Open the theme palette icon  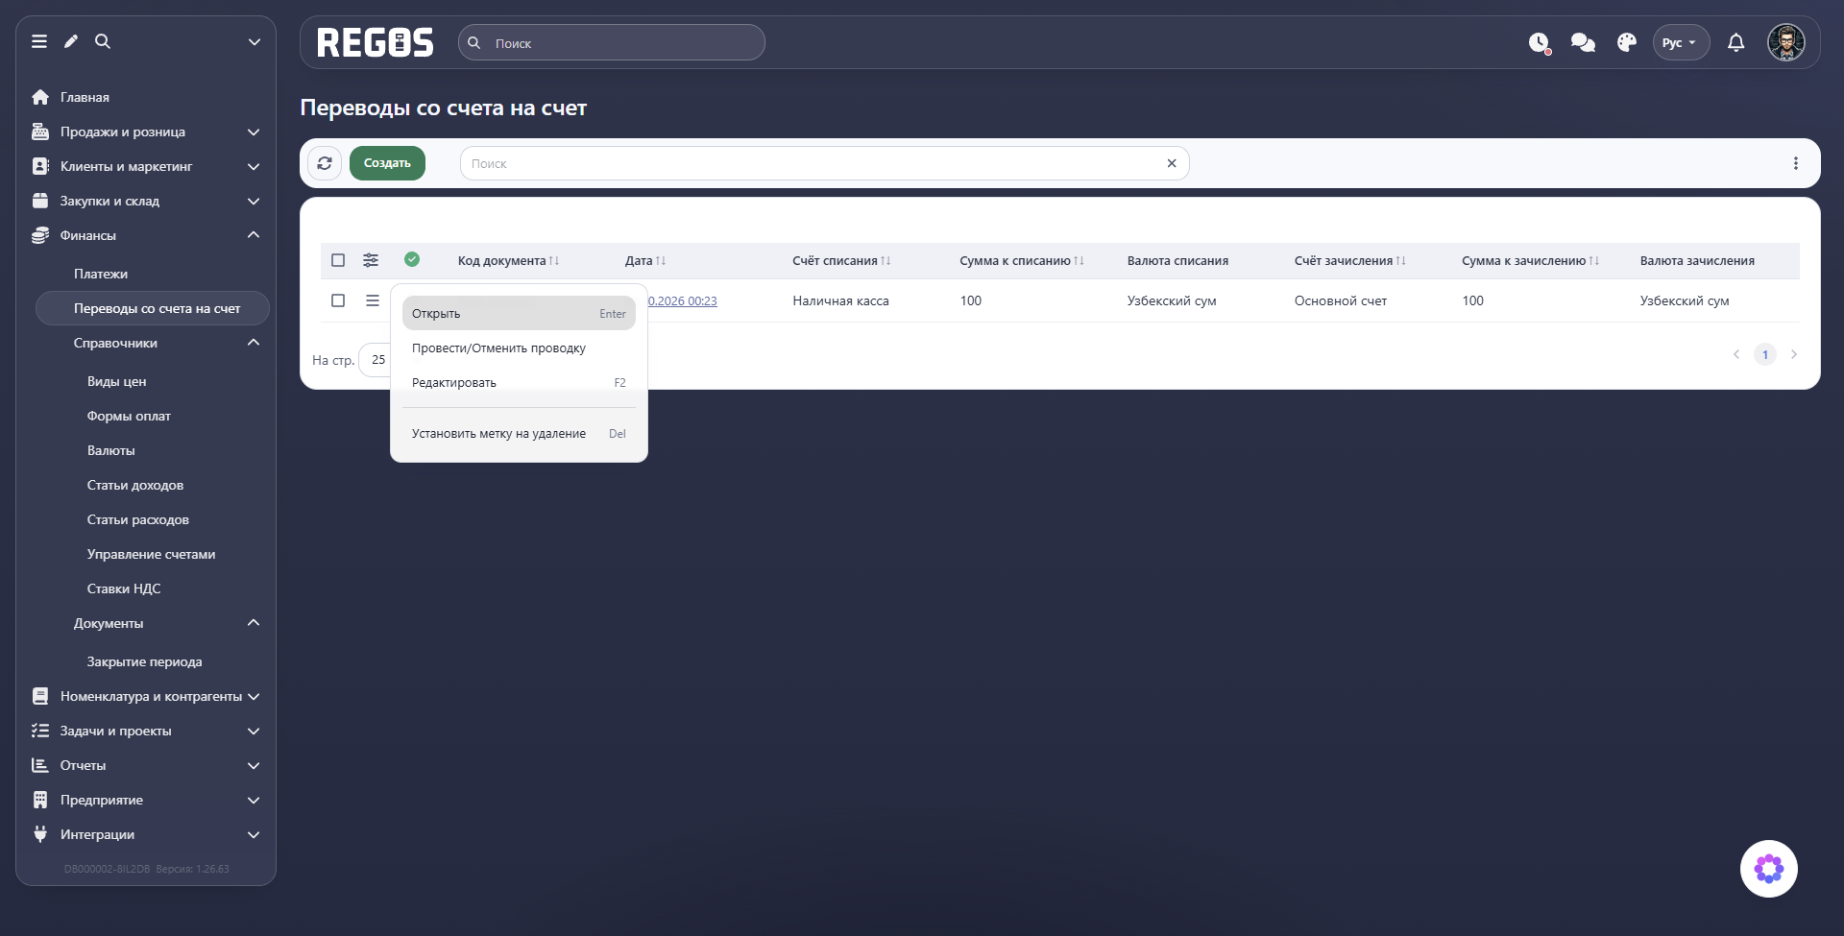1627,42
